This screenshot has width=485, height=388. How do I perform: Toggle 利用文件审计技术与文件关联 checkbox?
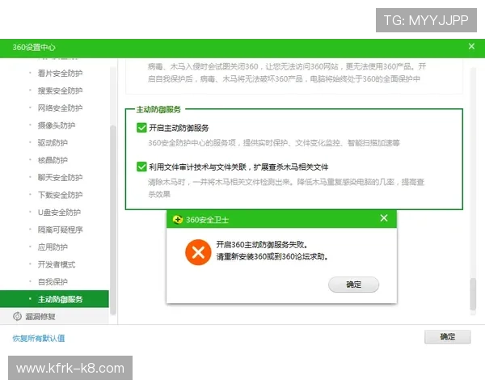coord(141,167)
